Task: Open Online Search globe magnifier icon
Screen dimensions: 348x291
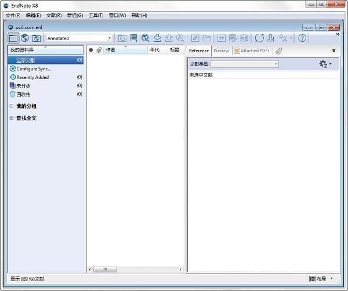Action: point(146,38)
